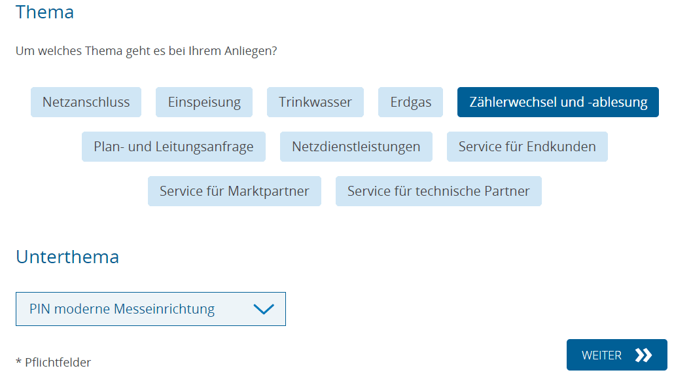Open the PIN moderne Messeinrichtung dropdown
The image size is (691, 381).
[x=151, y=309]
